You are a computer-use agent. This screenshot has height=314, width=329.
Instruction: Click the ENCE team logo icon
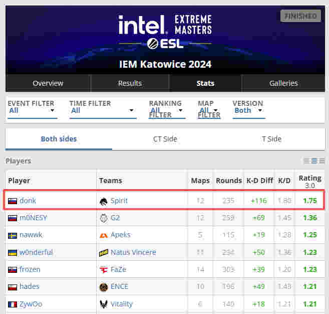click(103, 286)
